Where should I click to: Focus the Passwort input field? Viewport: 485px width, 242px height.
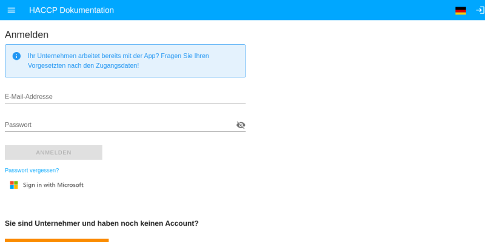(x=120, y=125)
